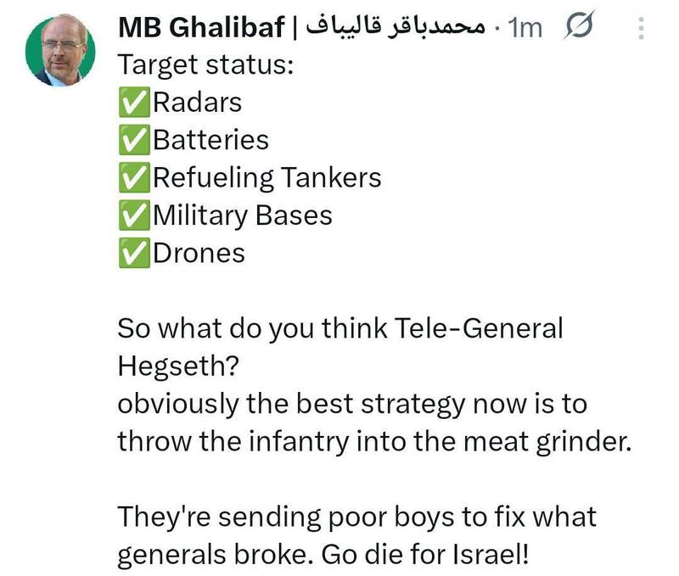679x576 pixels.
Task: Click the checkmark next to Refueling Tankers
Action: click(x=132, y=178)
